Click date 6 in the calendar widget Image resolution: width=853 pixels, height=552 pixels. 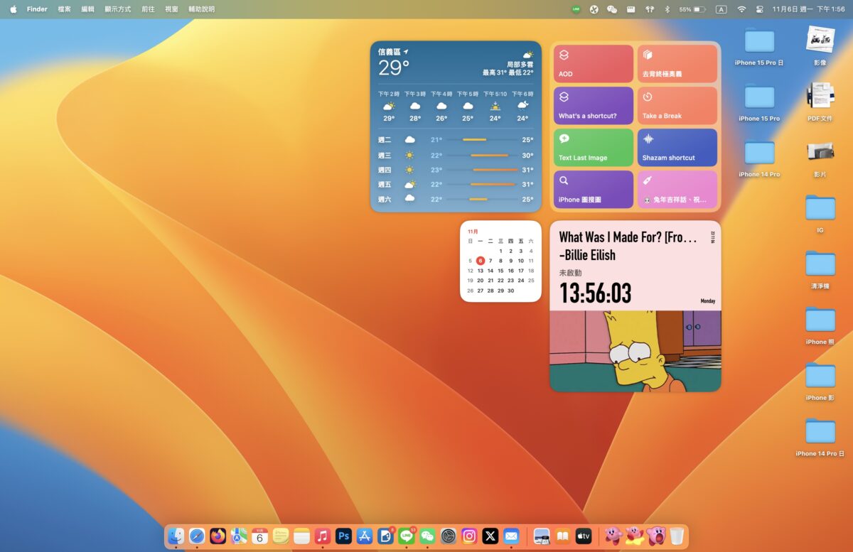click(x=481, y=261)
